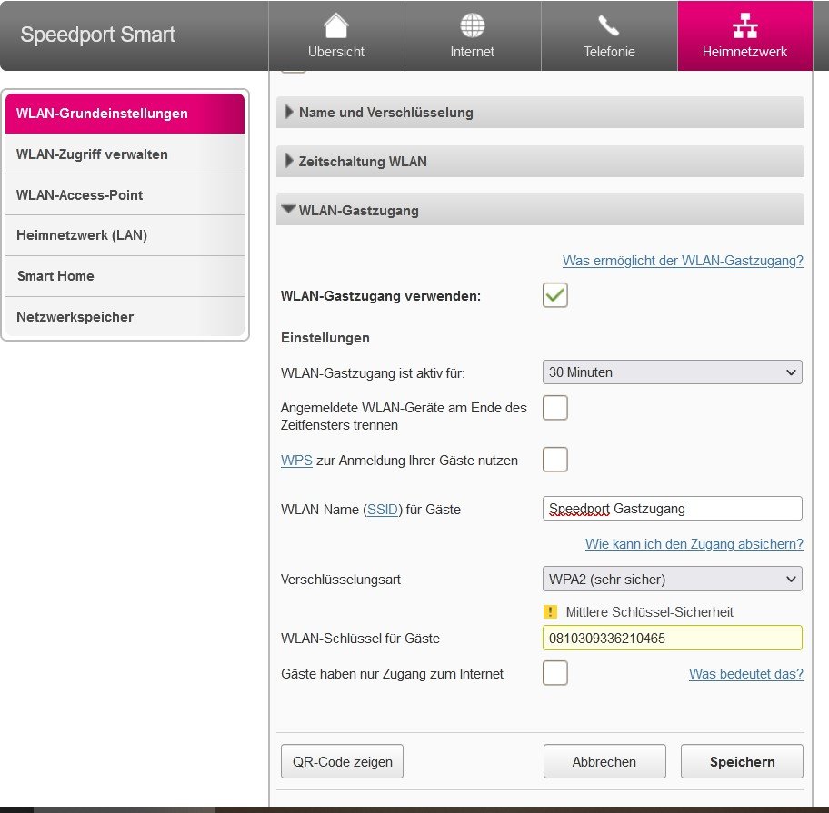829x813 pixels.
Task: Click the Einstellungen heading
Action: click(x=325, y=338)
